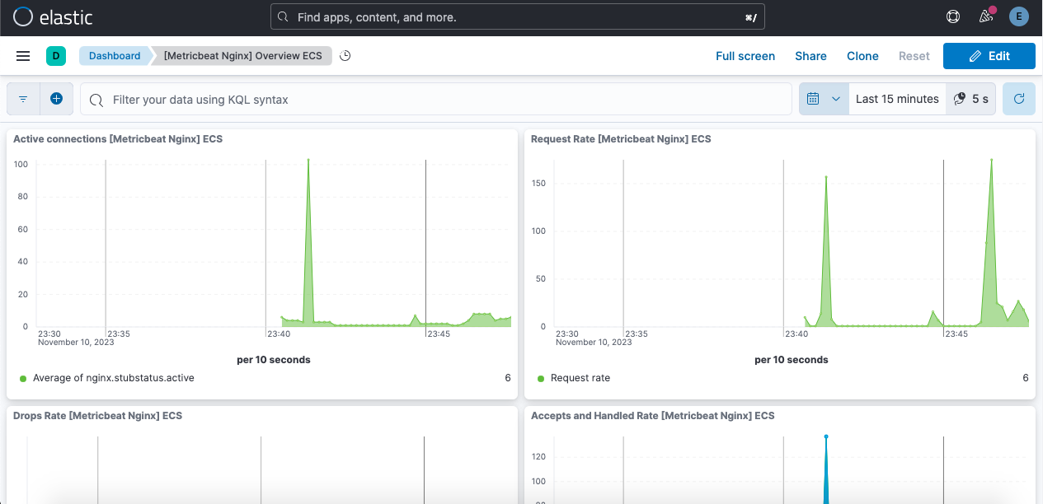This screenshot has height=504, width=1043.
Task: Click the green D space avatar
Action: (x=55, y=56)
